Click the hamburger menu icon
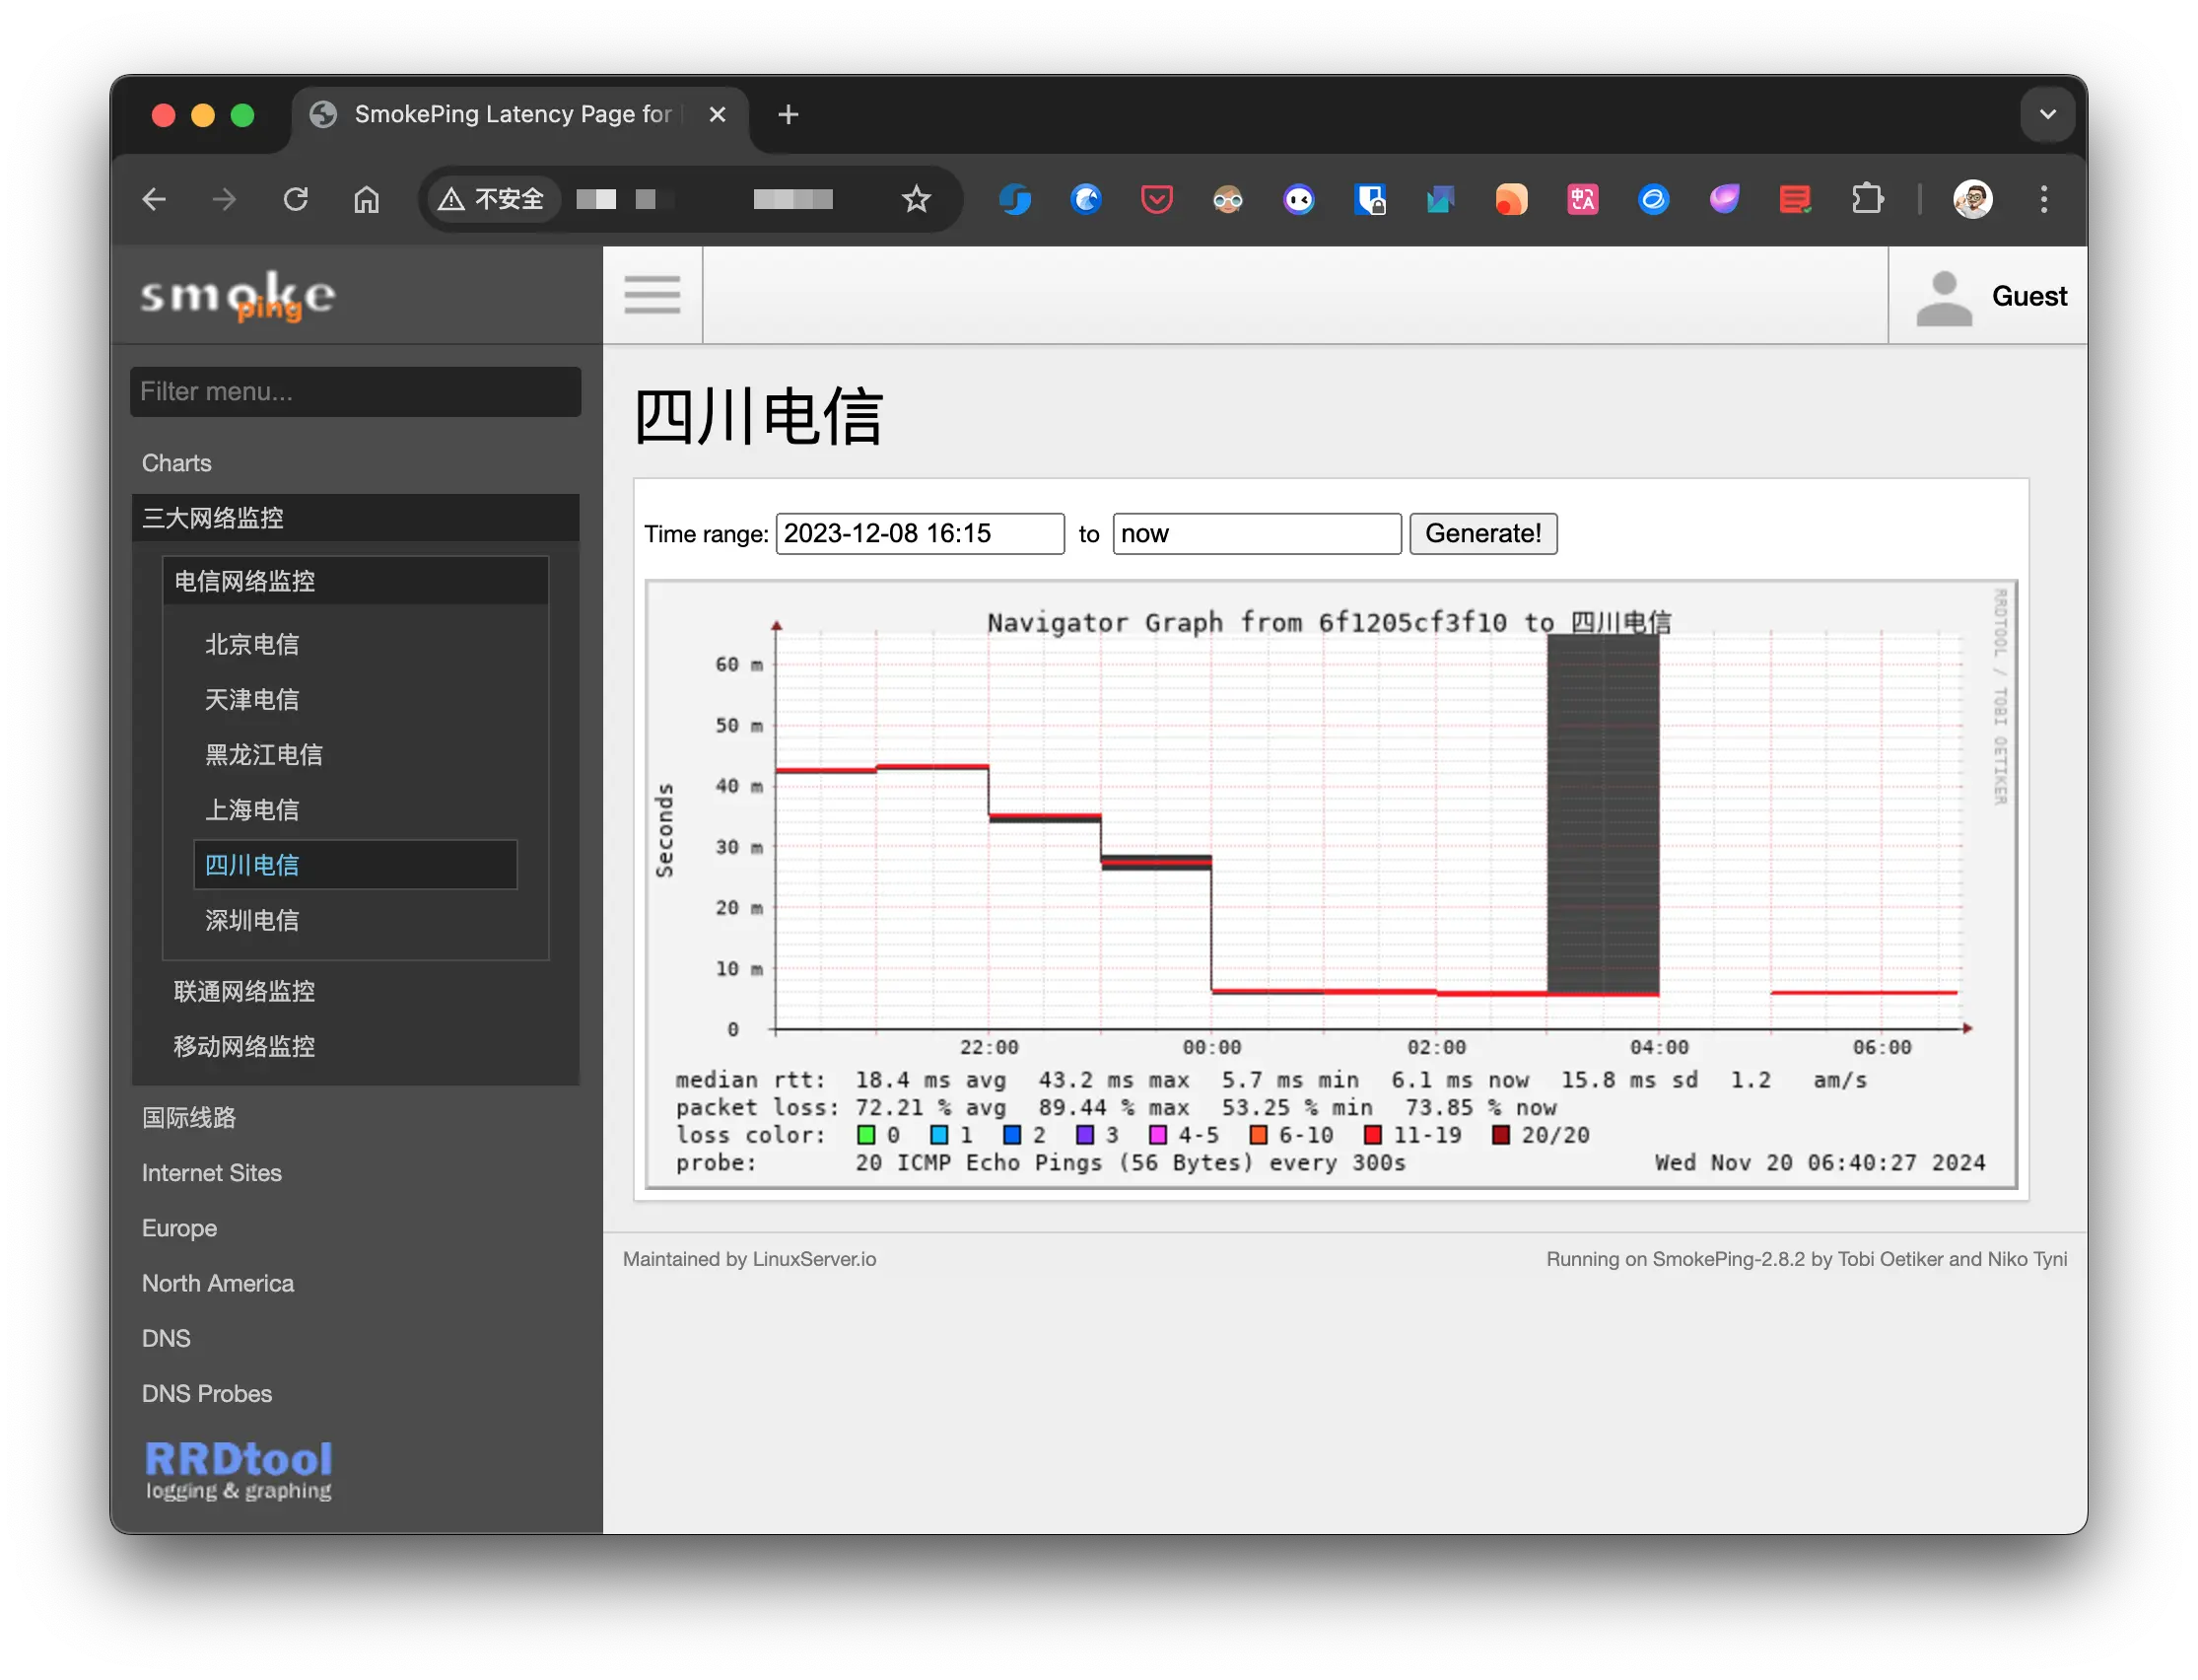The image size is (2198, 1680). click(x=652, y=295)
